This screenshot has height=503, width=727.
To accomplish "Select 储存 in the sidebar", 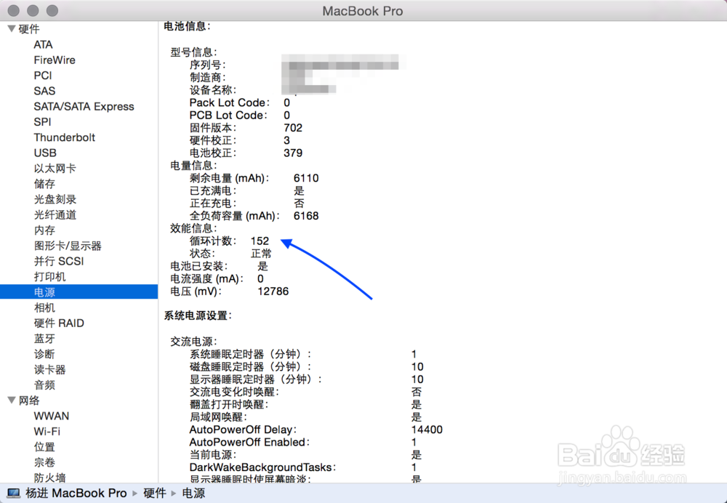I will (44, 184).
